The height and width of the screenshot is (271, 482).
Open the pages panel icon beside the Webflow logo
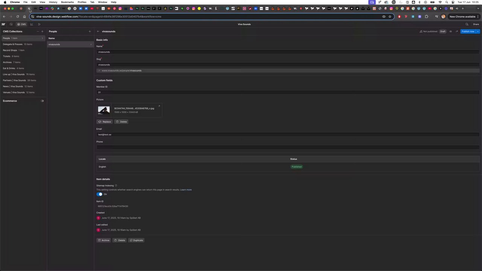[11, 24]
